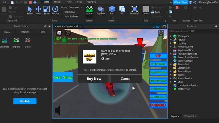Image resolution: width=219 pixels, height=123 pixels.
Task: Click the share icon at top right
Action: (195, 2)
